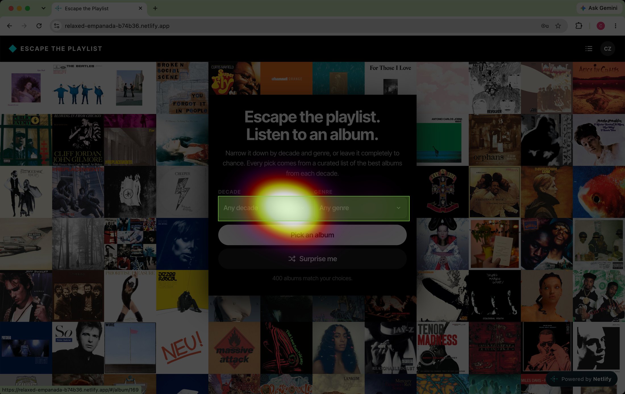Open Led Zeppelin airship album cover
The width and height of the screenshot is (625, 394).
pyautogui.click(x=443, y=296)
